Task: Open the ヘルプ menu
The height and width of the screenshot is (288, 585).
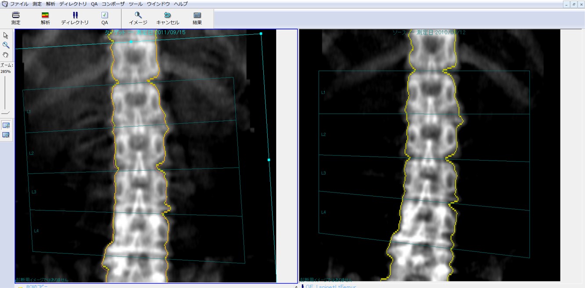Action: [180, 4]
